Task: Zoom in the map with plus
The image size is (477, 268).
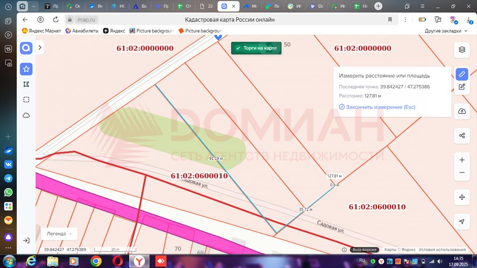Action: pyautogui.click(x=462, y=160)
